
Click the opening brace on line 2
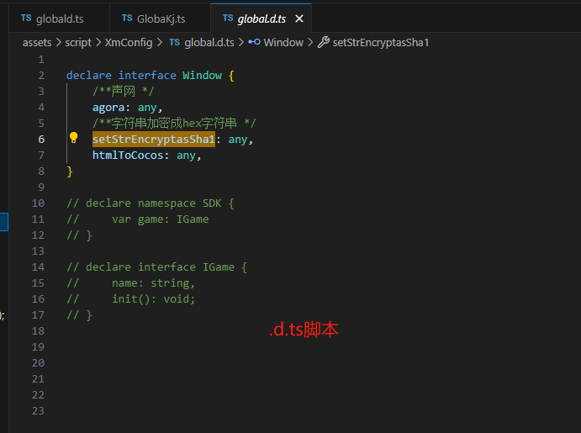(231, 76)
